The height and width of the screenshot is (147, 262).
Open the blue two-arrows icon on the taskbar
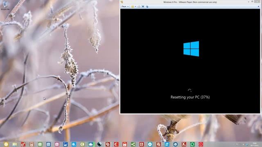pos(167,144)
